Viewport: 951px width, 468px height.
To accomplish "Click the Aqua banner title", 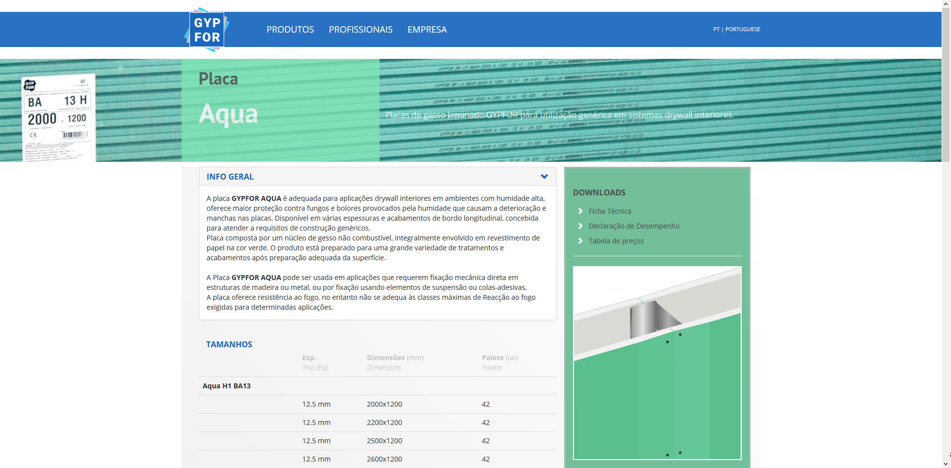I will pyautogui.click(x=228, y=114).
